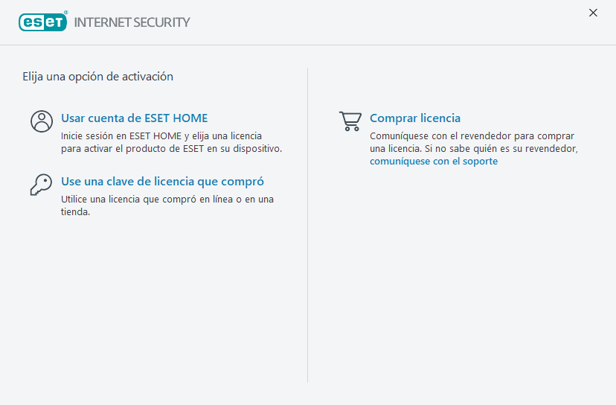Click the ESET logo badge
Screen dimensions: 616x405
click(x=43, y=22)
